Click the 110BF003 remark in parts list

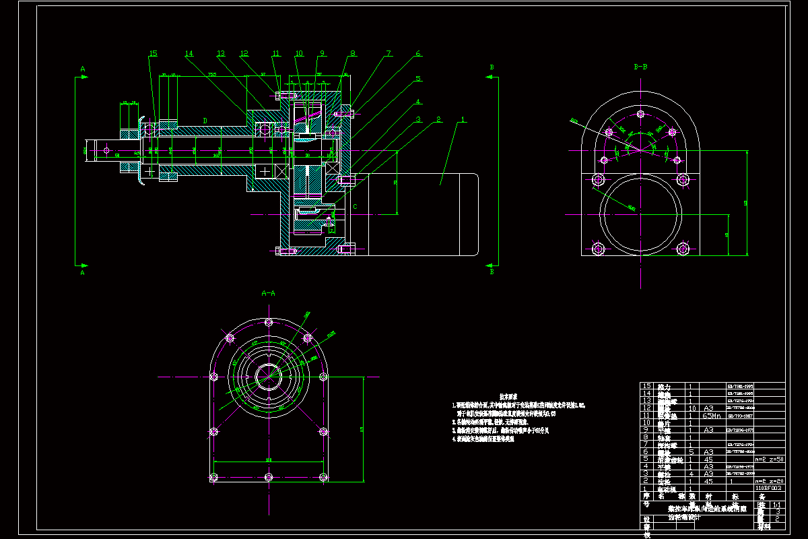769,487
